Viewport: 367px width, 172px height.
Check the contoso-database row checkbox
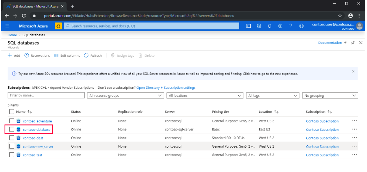point(11,129)
